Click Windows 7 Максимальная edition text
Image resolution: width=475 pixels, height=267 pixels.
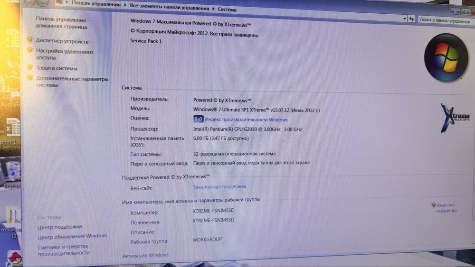tap(190, 23)
